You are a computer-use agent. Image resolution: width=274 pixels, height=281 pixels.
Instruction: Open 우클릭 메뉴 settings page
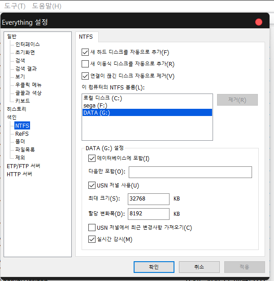28,85
